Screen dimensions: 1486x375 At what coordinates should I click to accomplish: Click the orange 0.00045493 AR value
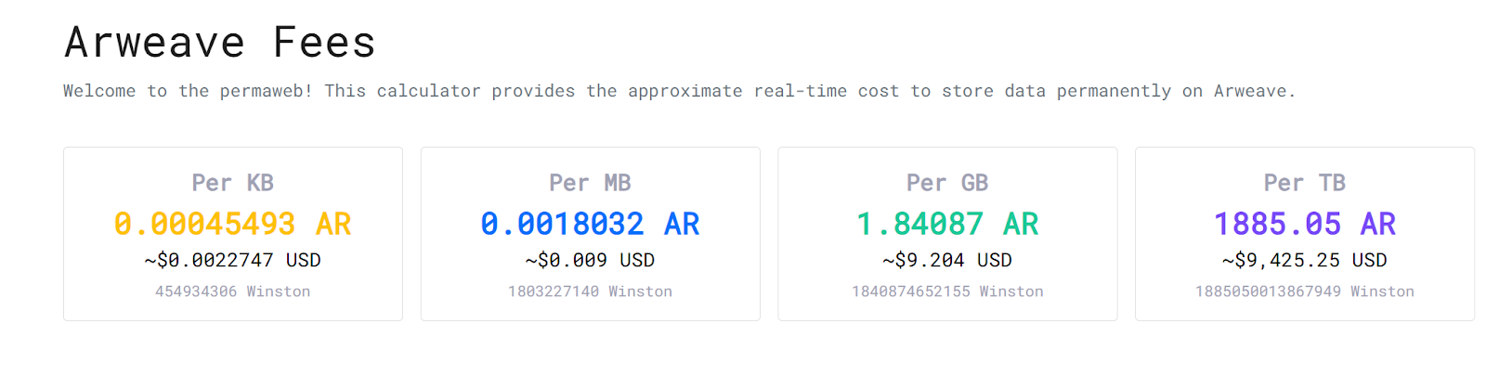pos(232,224)
